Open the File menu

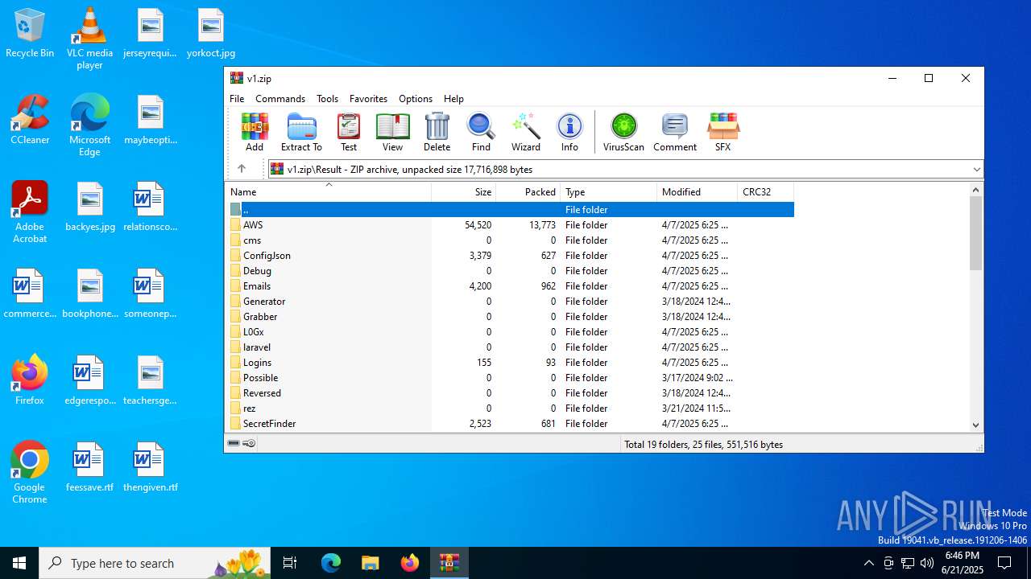(237, 98)
